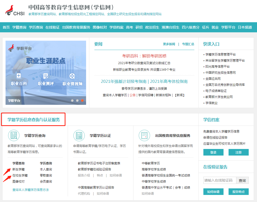Open 学历查询 in the navigation bar

36,27
